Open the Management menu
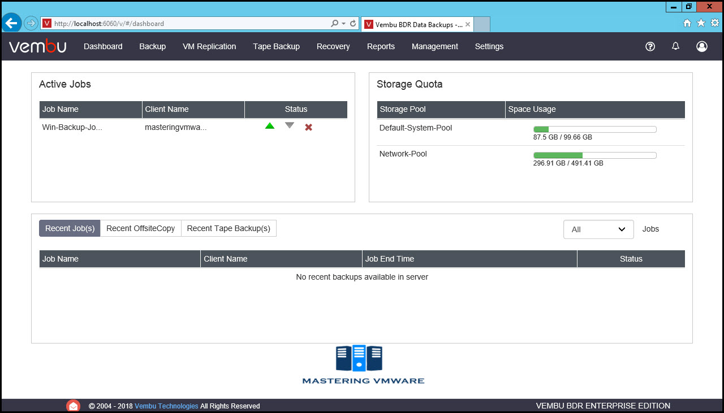The width and height of the screenshot is (724, 413). click(x=435, y=46)
